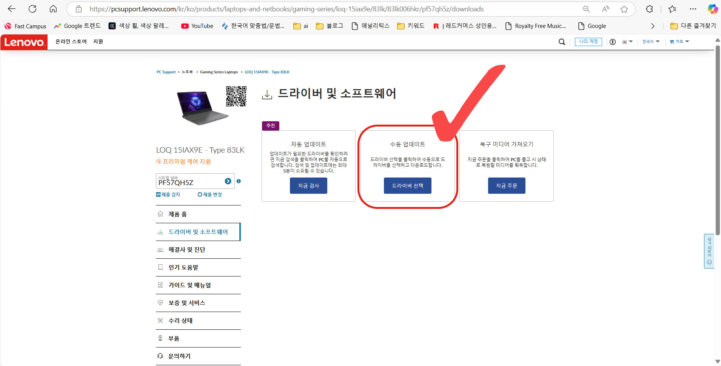Open 지원 menu in Lenovo header
Image resolution: width=721 pixels, height=366 pixels.
pos(98,42)
